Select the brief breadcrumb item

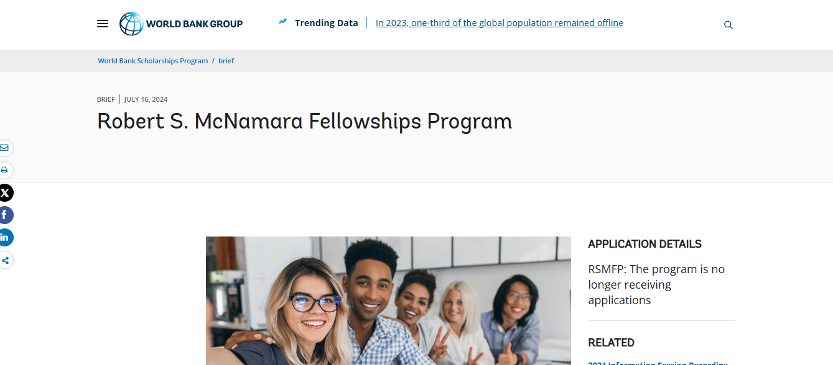(226, 60)
